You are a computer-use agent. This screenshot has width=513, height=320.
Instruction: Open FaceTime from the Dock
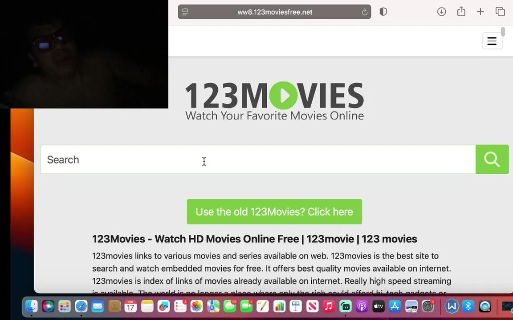(x=246, y=306)
